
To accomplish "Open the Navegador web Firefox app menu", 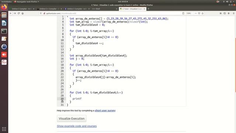I will point(27,1).
